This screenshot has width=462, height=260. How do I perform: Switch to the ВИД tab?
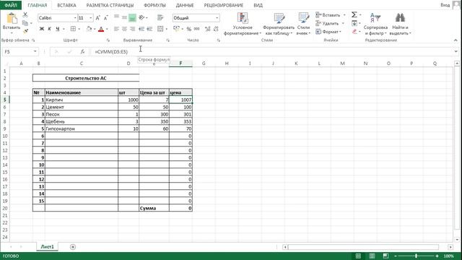[x=258, y=5]
